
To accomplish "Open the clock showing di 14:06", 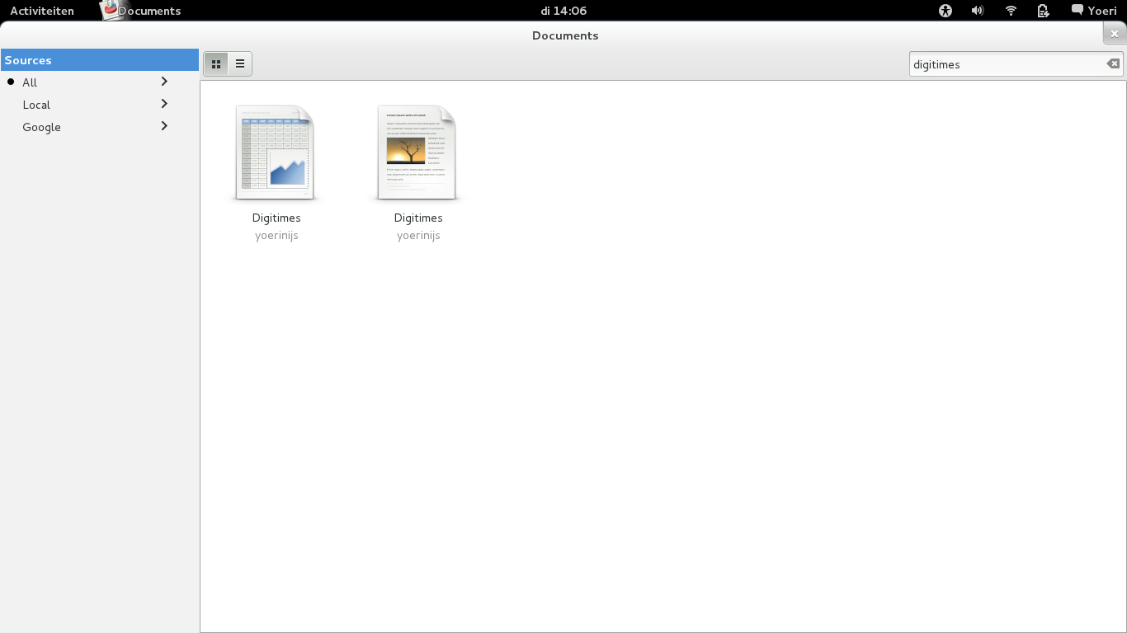I will pos(563,11).
